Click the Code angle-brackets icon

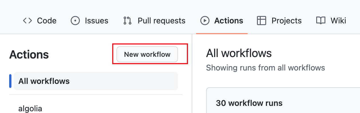point(27,21)
